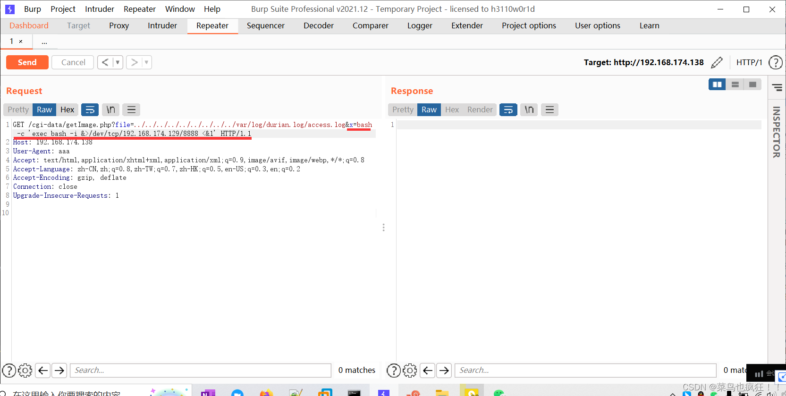Select Render view in Response panel
This screenshot has height=396, width=786.
click(480, 110)
